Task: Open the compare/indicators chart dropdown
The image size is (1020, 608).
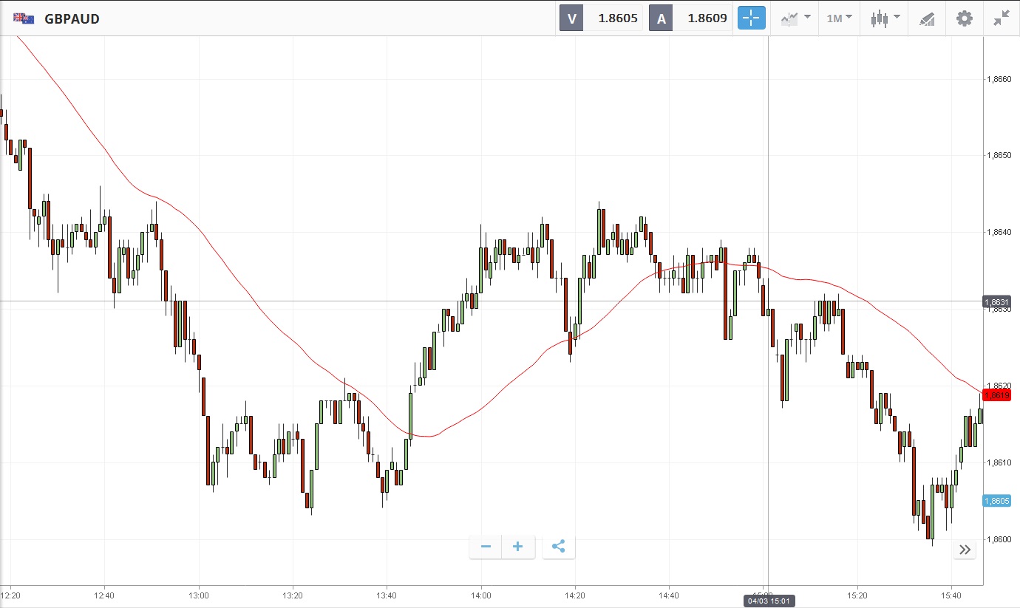Action: click(x=795, y=18)
